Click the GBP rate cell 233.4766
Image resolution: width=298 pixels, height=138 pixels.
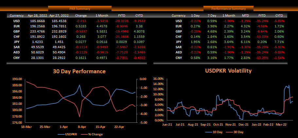tap(37, 31)
